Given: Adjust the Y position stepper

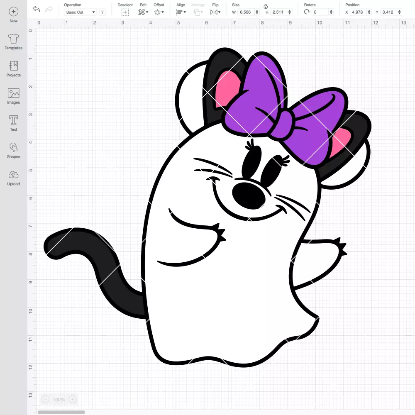Looking at the screenshot, I should (400, 12).
